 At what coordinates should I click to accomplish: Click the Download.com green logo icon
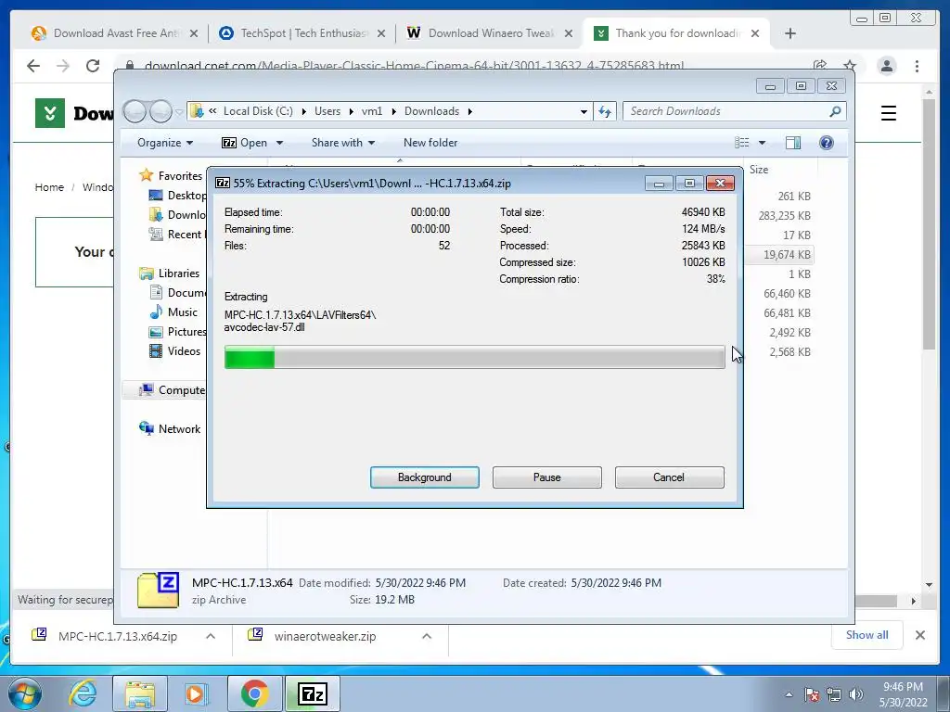click(50, 113)
